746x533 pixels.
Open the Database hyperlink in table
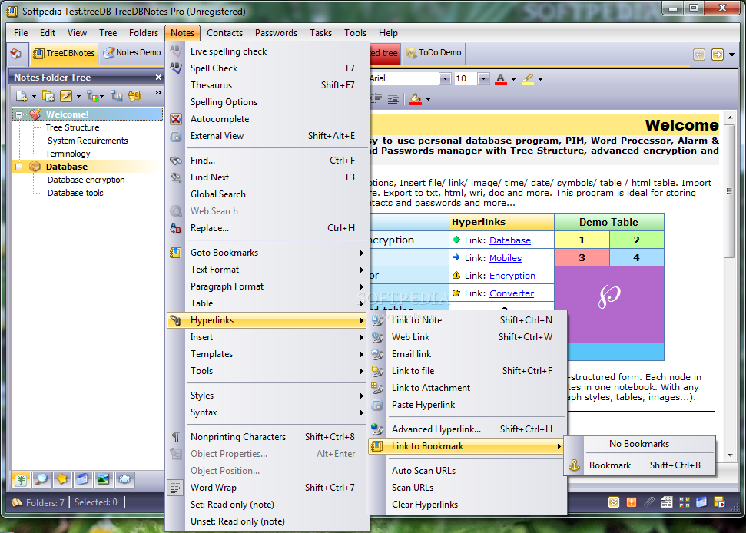click(510, 240)
